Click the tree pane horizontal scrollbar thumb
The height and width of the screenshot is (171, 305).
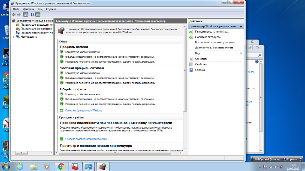(21, 153)
